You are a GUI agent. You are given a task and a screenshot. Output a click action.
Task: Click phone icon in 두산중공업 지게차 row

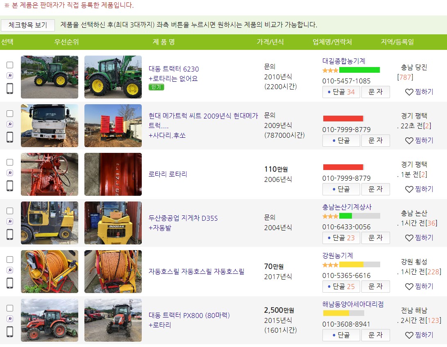coord(10,234)
